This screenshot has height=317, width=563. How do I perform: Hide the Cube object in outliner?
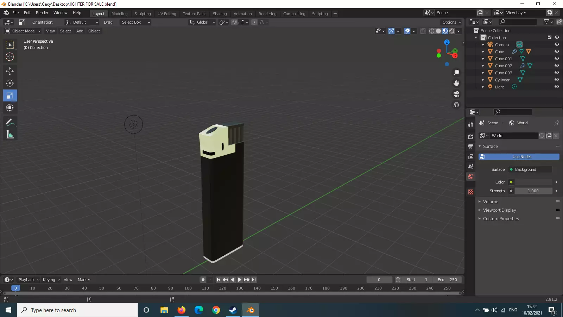pyautogui.click(x=557, y=52)
